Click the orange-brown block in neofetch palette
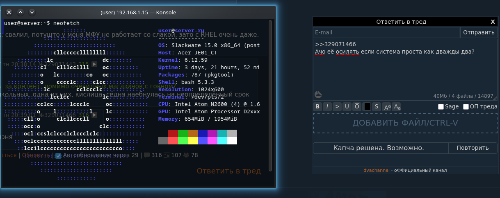Viewport: 500px width, 198px height. 193,133
